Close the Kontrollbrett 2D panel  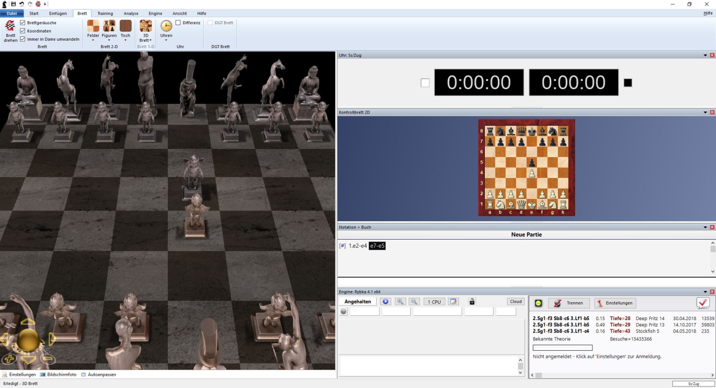712,112
